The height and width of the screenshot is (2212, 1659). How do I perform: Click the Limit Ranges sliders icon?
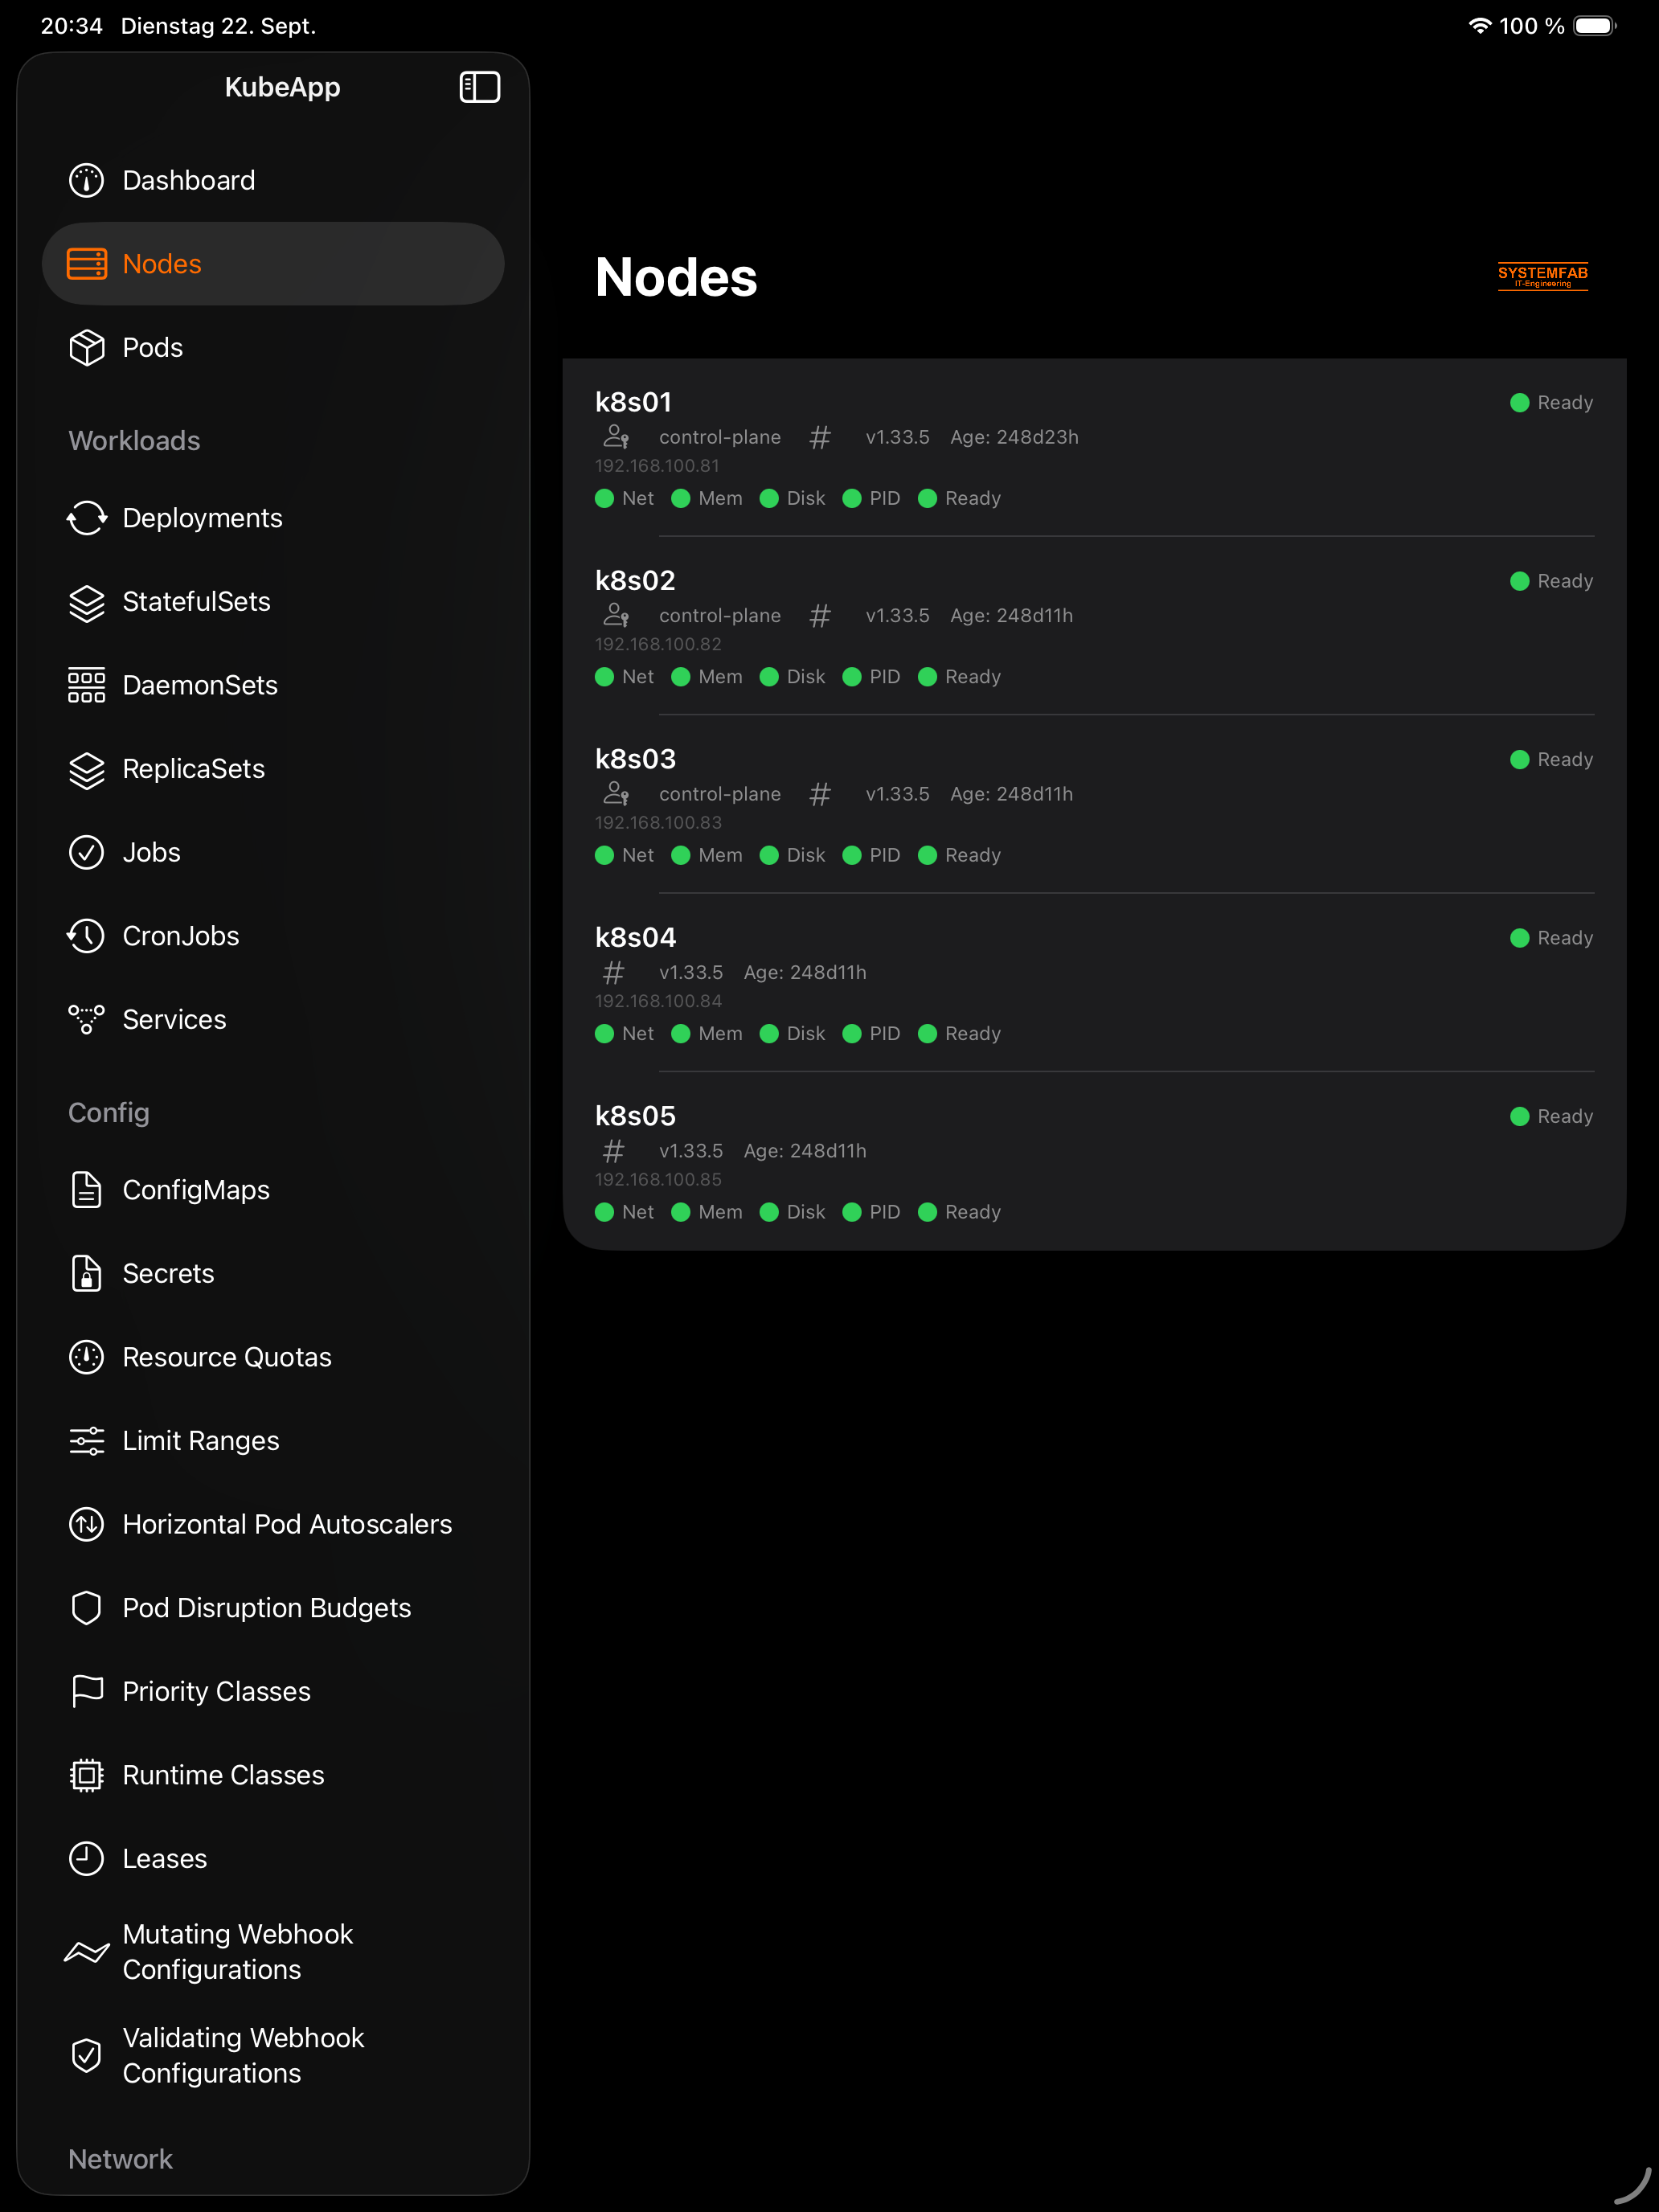tap(87, 1441)
